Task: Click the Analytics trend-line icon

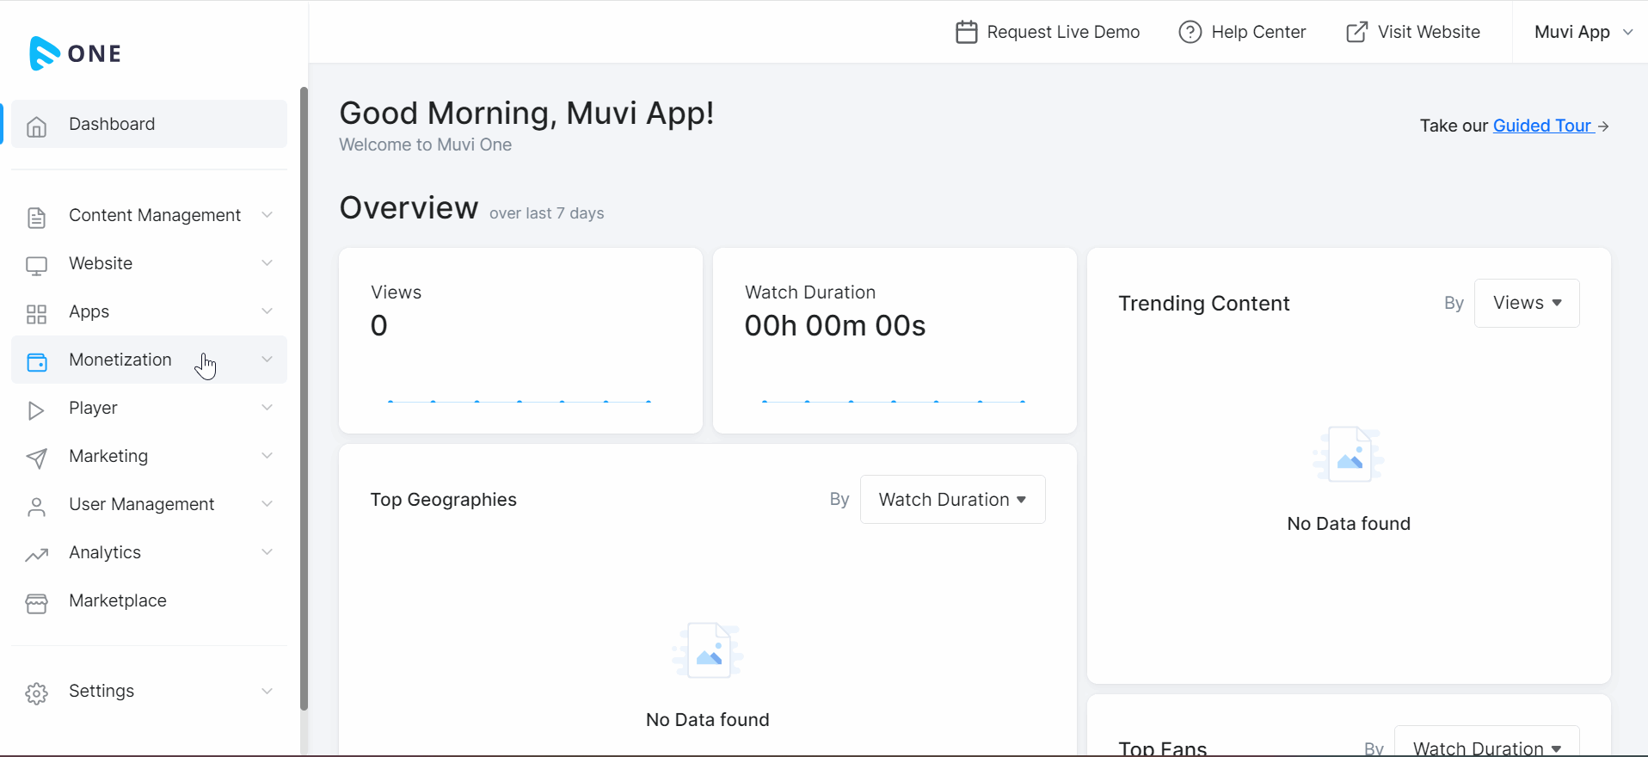Action: 36,555
